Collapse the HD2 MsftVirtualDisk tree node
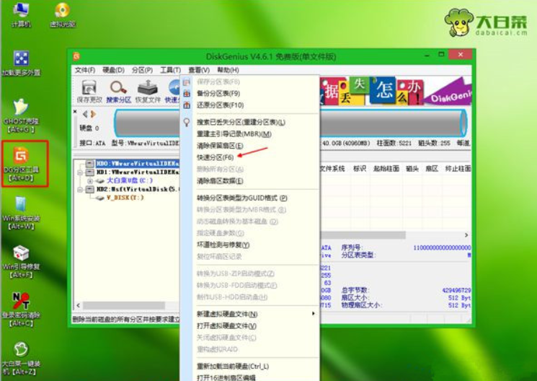 pos(80,189)
